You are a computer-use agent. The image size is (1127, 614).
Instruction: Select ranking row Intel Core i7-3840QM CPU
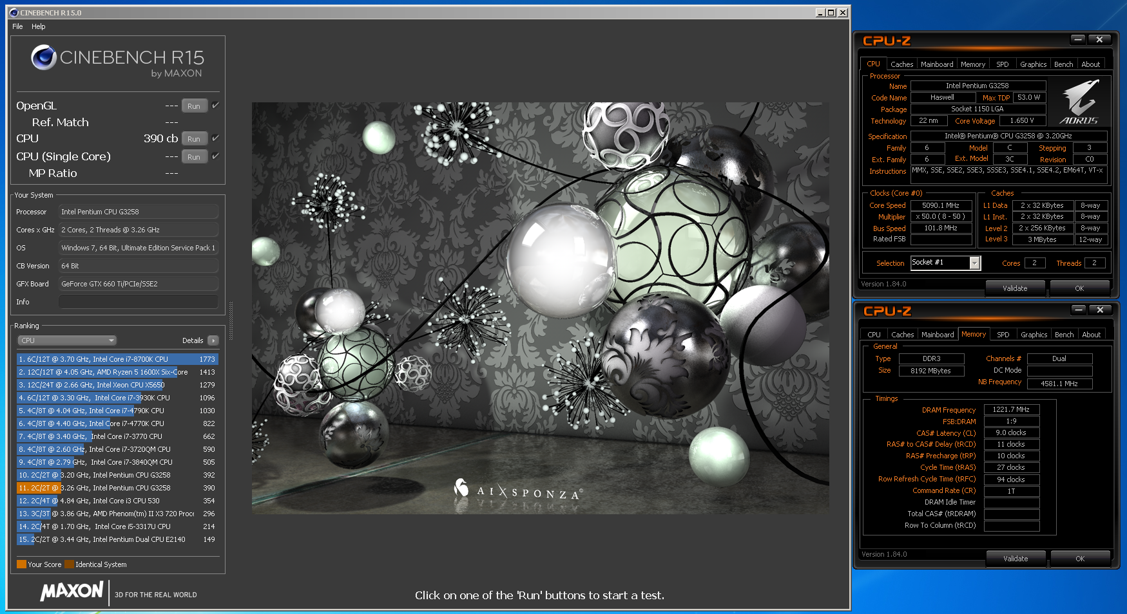click(x=117, y=462)
